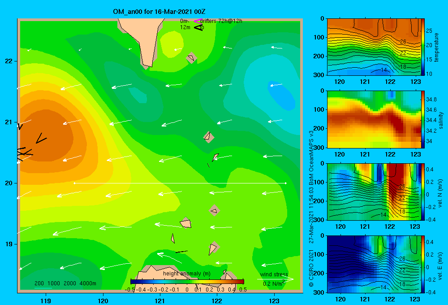Click the "12m" depth legend label
This screenshot has width=448, height=305.
pos(185,27)
